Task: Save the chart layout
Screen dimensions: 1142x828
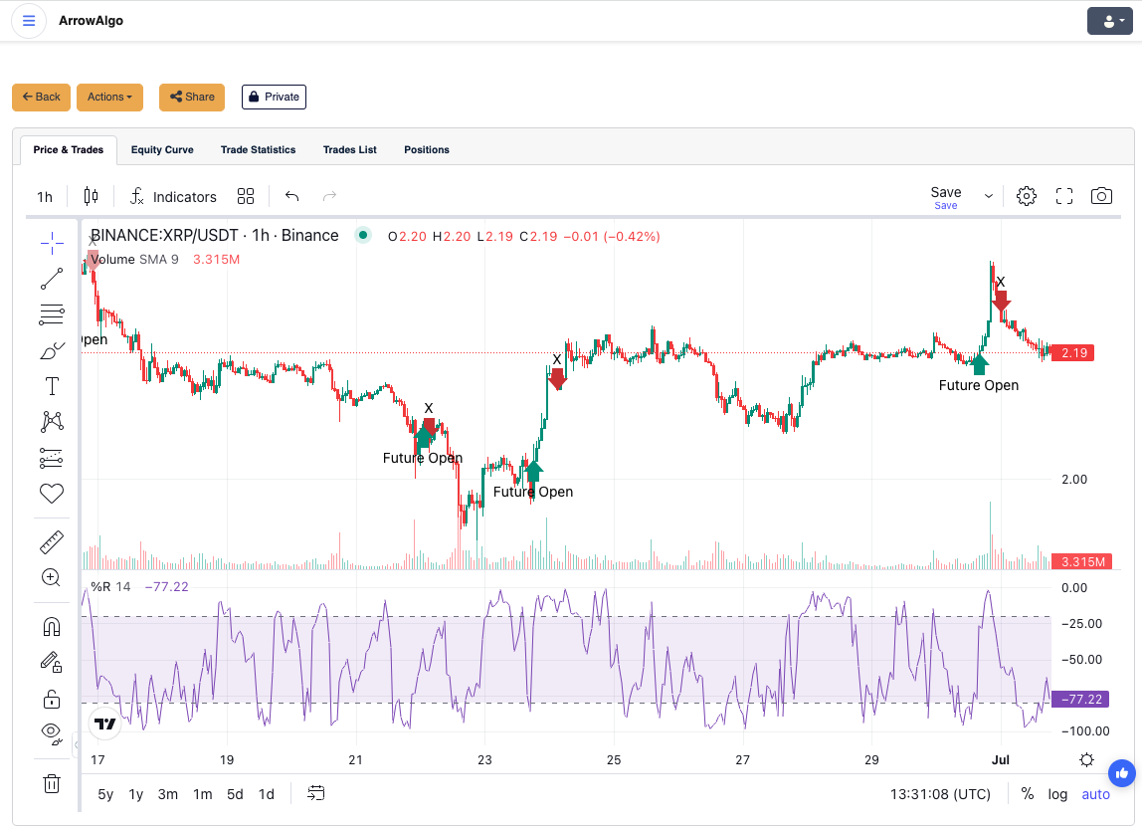Action: pyautogui.click(x=946, y=197)
